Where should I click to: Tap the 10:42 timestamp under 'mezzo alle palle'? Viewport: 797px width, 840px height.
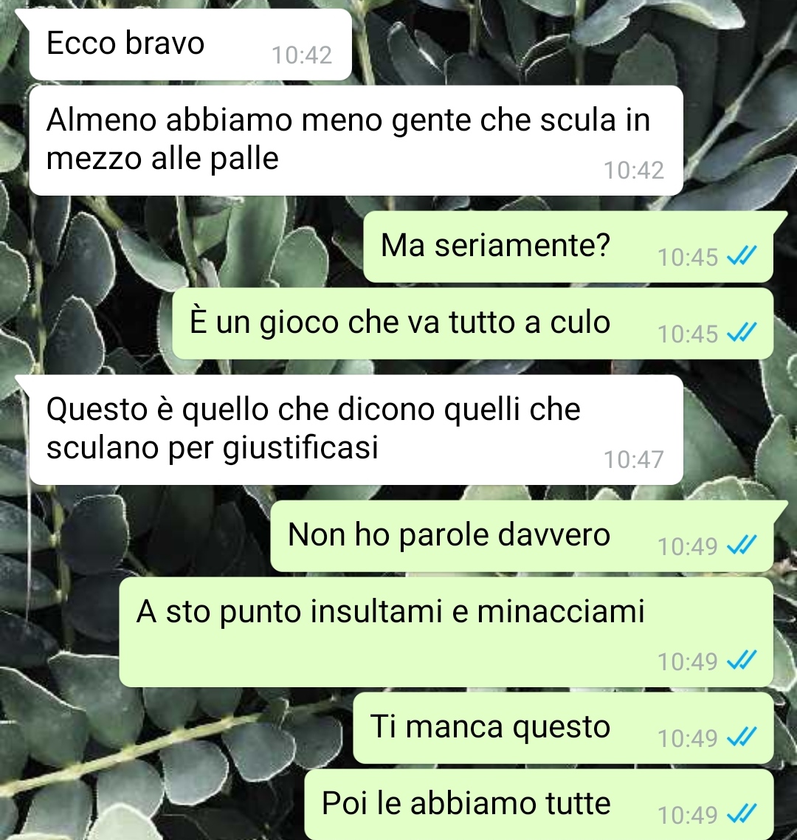(634, 170)
